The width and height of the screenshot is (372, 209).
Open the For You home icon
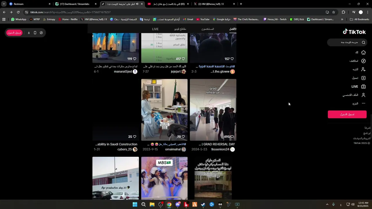pos(363,53)
